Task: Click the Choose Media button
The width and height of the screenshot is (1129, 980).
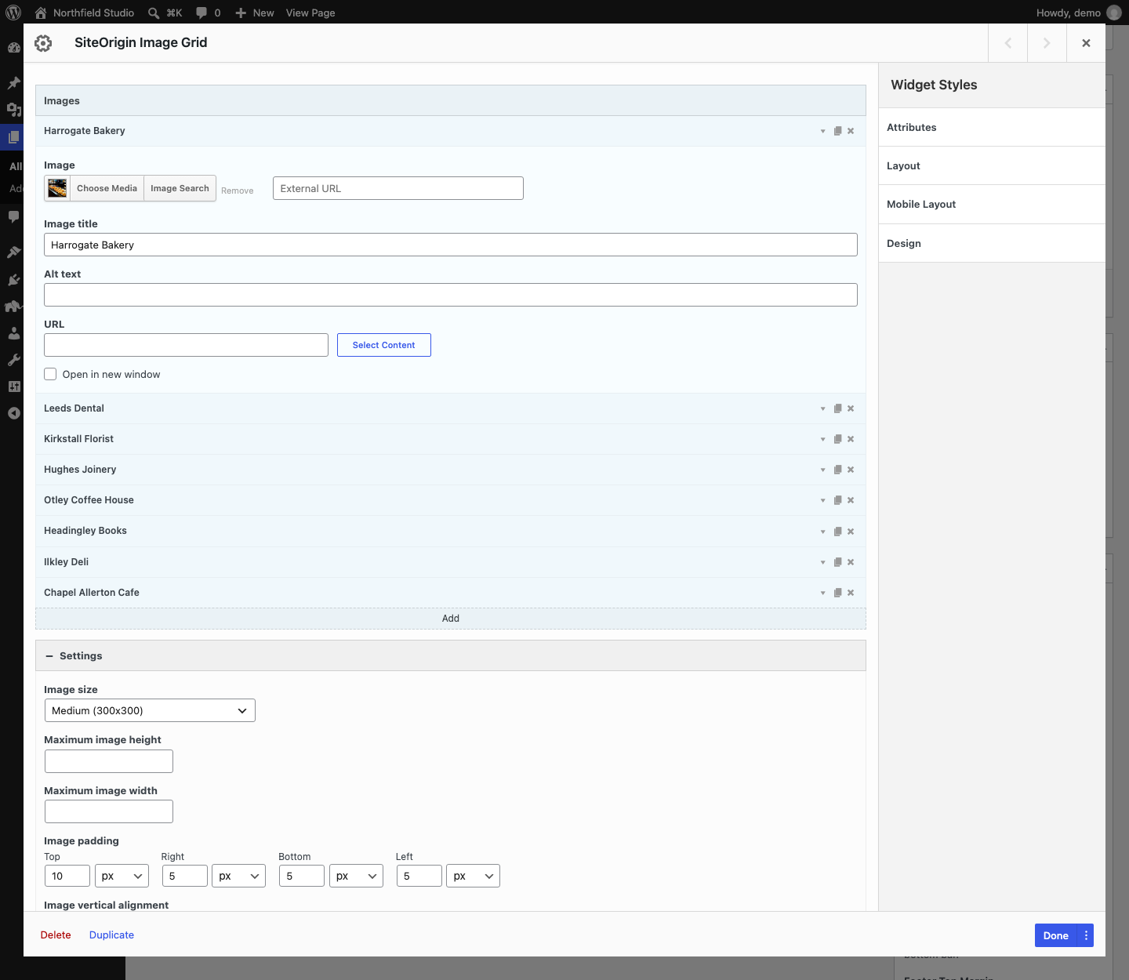Action: 107,188
